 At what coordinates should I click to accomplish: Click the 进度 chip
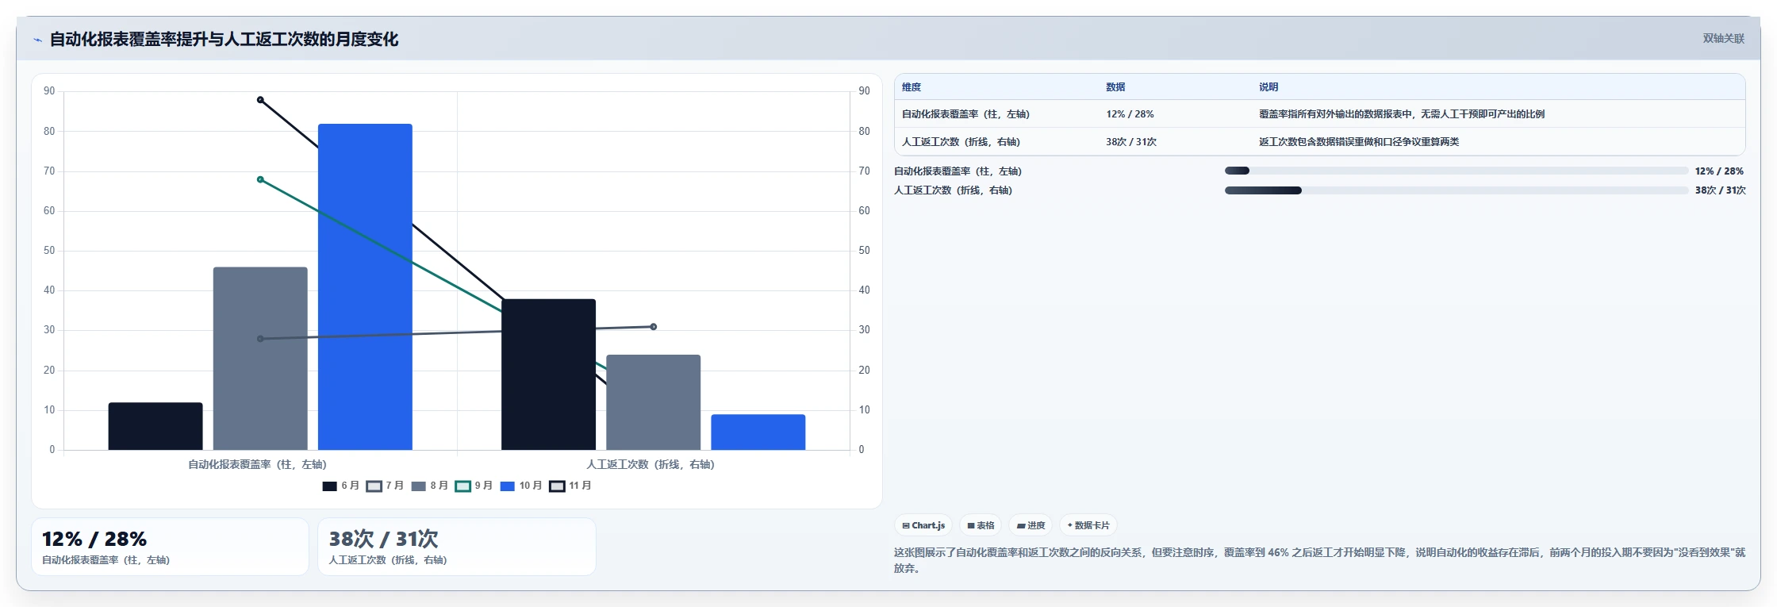tap(1031, 525)
